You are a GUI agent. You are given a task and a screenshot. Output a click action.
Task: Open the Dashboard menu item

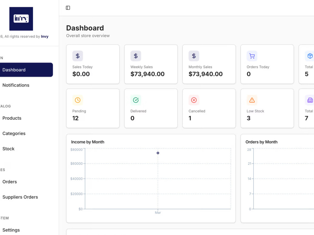26,70
